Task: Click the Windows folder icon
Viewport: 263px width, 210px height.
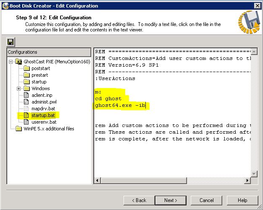Action: pos(26,88)
